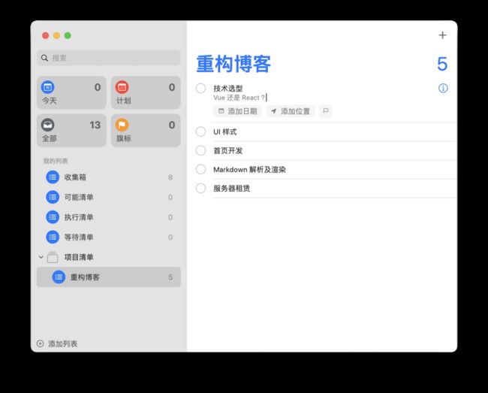Screen dimensions: 488x393
Task: Click the count 13 on 全部 card
Action: 95,125
